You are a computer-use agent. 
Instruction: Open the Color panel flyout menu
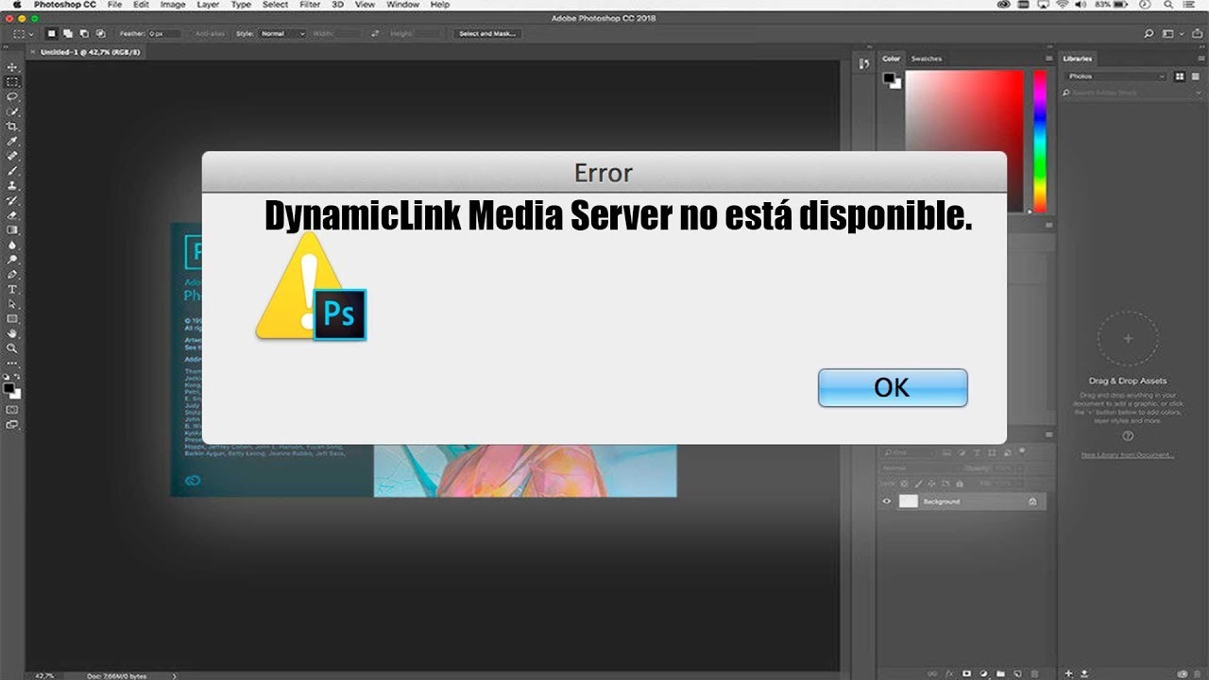(1048, 59)
